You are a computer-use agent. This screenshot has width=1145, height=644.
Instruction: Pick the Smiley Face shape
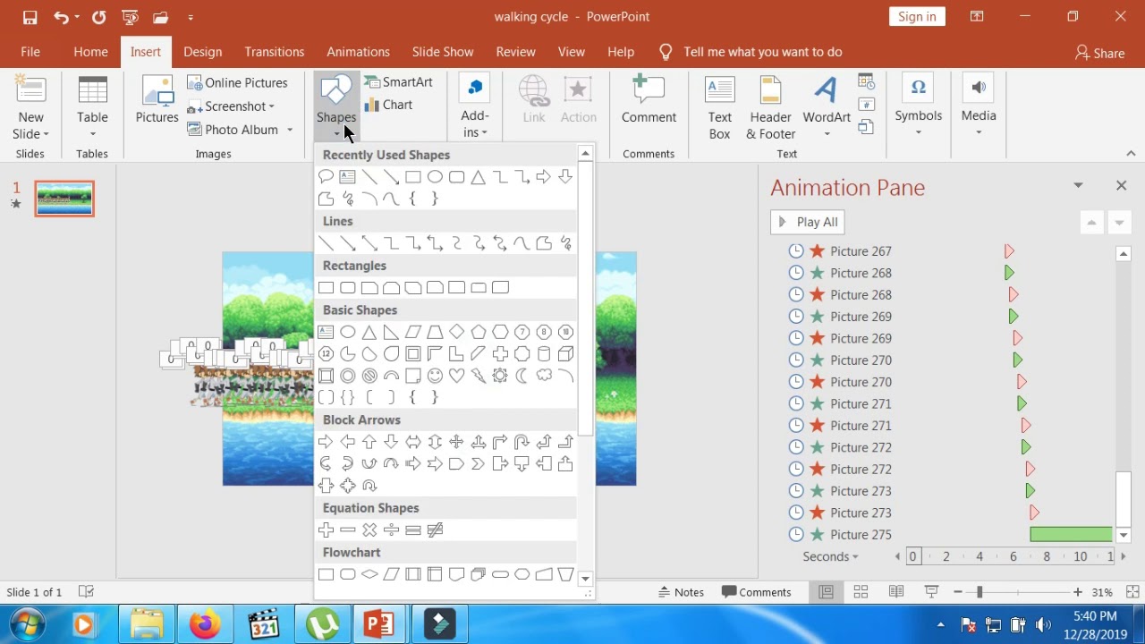click(x=435, y=376)
